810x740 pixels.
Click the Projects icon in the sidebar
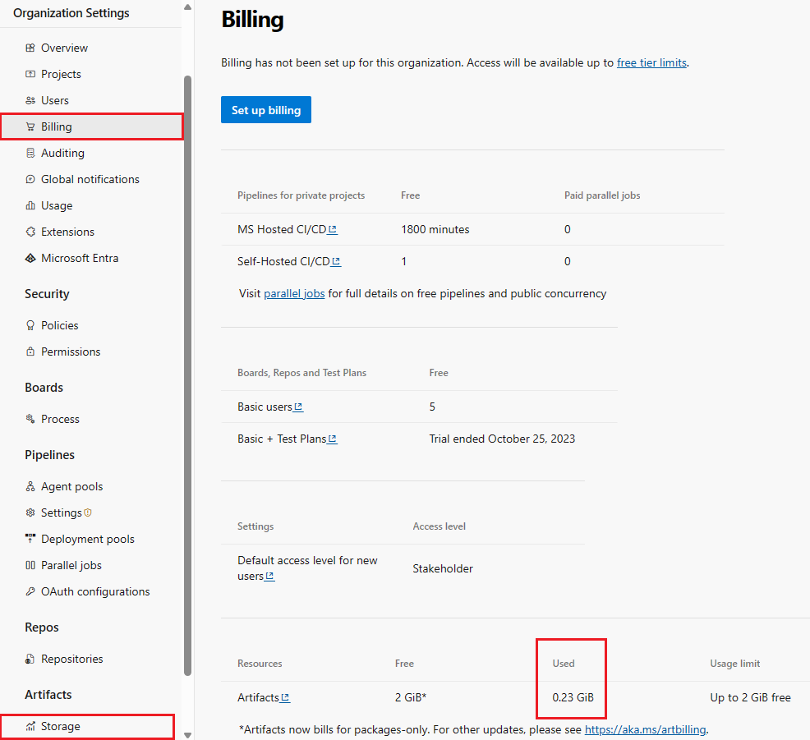point(30,75)
